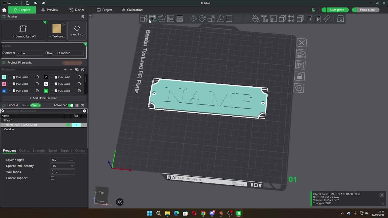Click filament 1 cyan color swatch
388x218 pixels.
pyautogui.click(x=4, y=77)
